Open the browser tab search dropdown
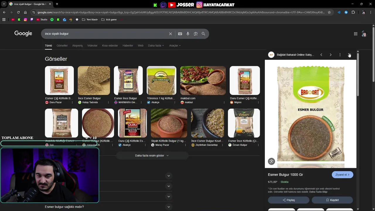 coord(4,4)
